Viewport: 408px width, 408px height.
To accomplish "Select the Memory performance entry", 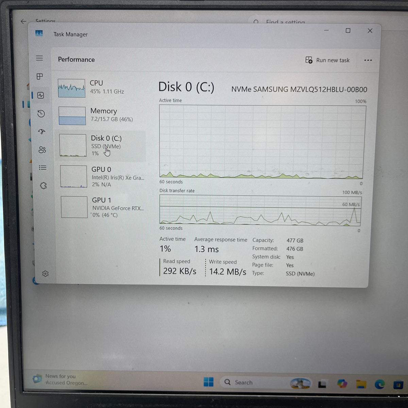I will [101, 115].
